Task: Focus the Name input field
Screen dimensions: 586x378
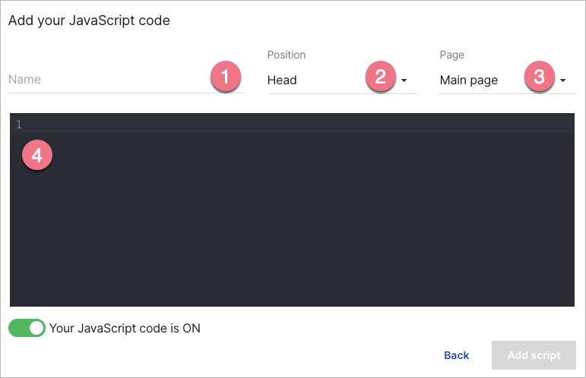Action: click(106, 79)
